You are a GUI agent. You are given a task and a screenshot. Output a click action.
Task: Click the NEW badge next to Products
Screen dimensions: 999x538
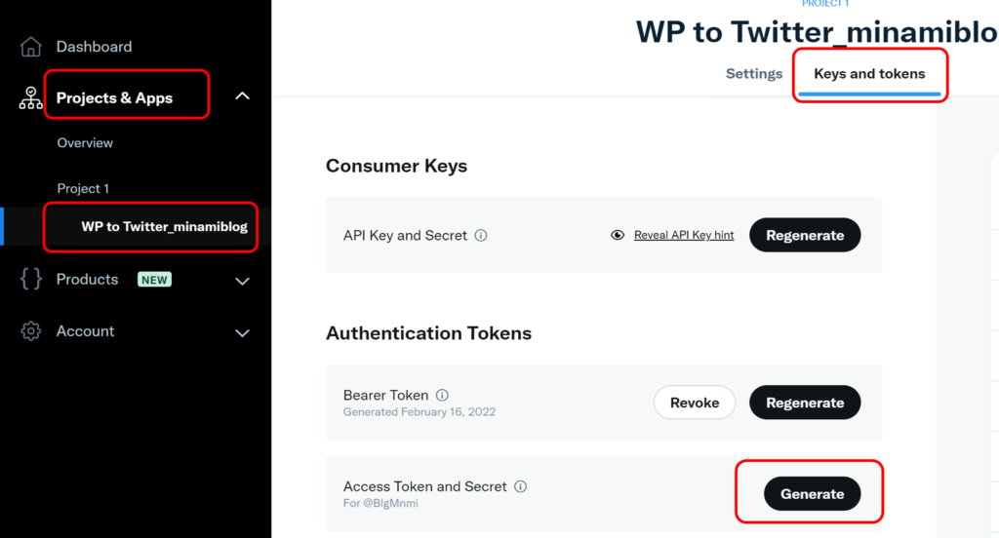(x=154, y=280)
